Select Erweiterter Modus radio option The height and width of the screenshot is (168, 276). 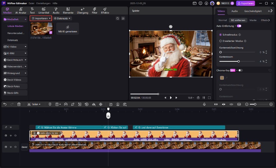coord(220,41)
